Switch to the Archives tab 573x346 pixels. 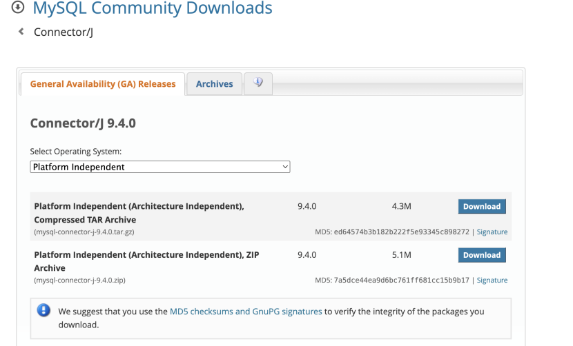[214, 84]
